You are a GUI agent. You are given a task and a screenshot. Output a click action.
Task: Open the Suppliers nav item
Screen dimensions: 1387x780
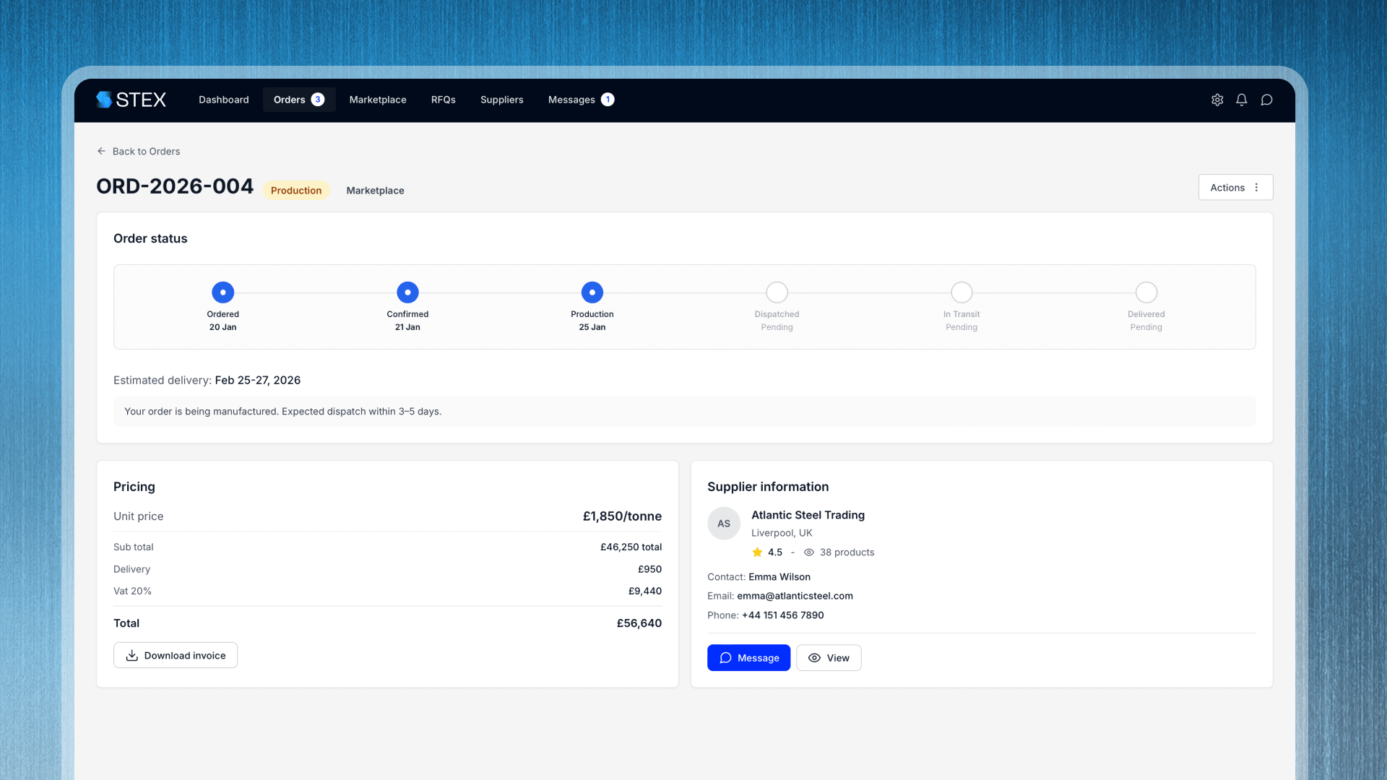(502, 100)
